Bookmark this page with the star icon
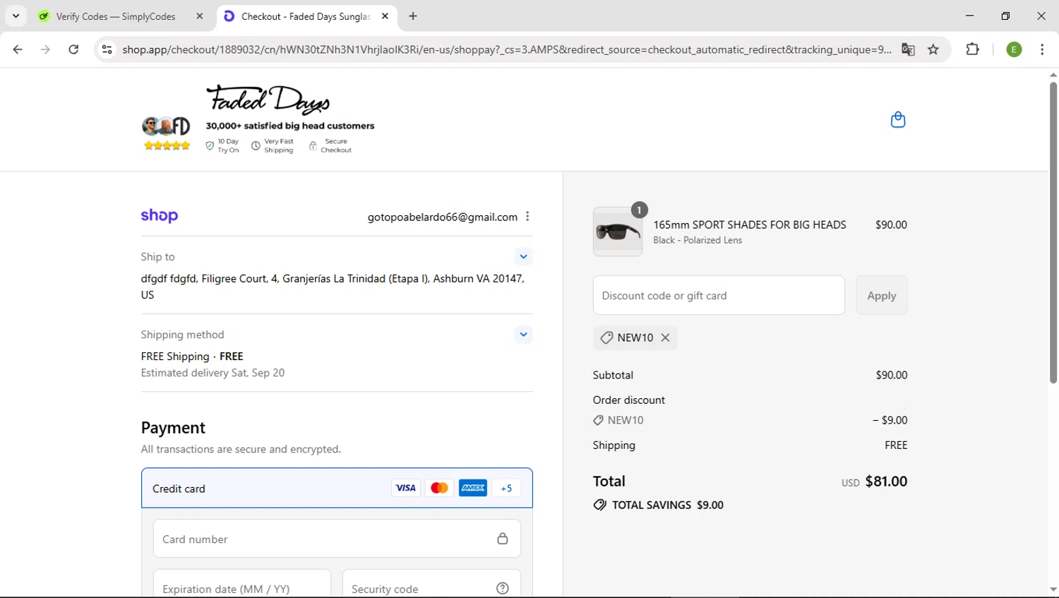Screen dimensions: 1059x598 pos(933,49)
